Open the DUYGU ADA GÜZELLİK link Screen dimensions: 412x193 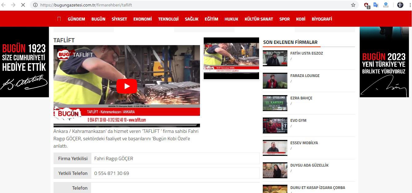[x=309, y=165]
